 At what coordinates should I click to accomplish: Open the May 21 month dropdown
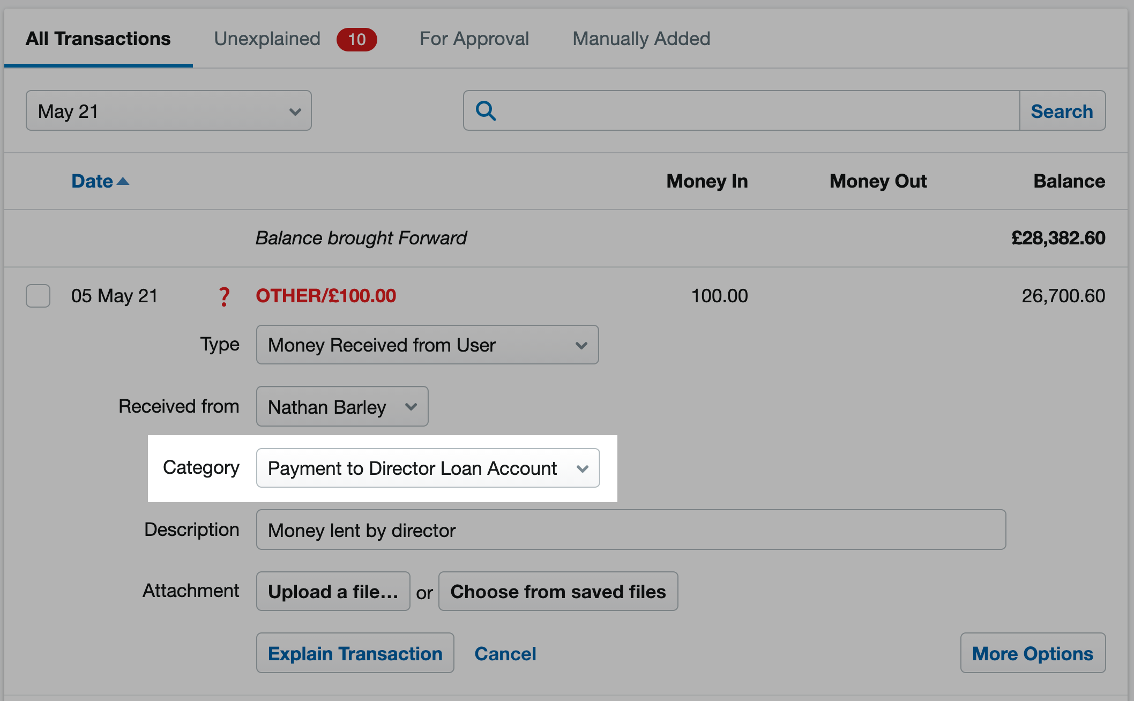(x=169, y=110)
